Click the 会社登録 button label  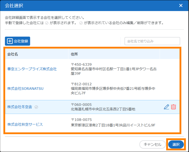(x=21, y=41)
